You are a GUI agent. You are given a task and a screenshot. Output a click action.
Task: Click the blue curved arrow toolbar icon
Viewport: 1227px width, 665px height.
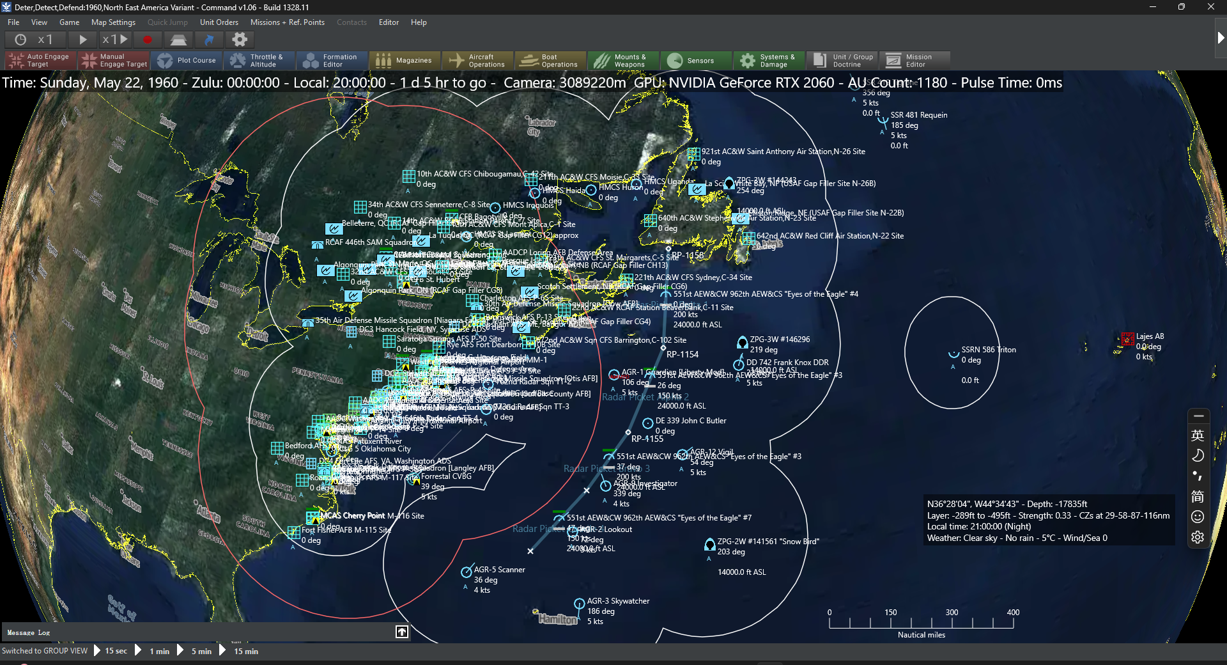click(x=209, y=40)
